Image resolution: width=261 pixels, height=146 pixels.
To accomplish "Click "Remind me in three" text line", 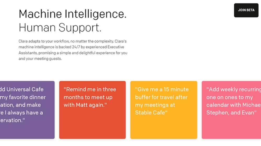I will click(x=90, y=89).
